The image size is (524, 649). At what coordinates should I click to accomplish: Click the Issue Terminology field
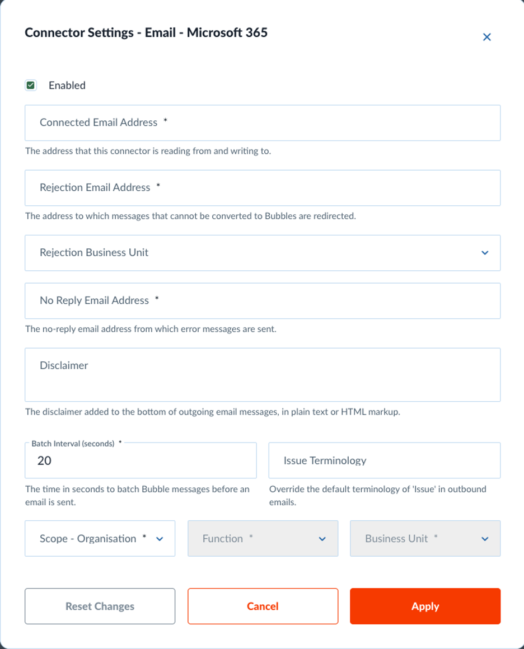(384, 460)
